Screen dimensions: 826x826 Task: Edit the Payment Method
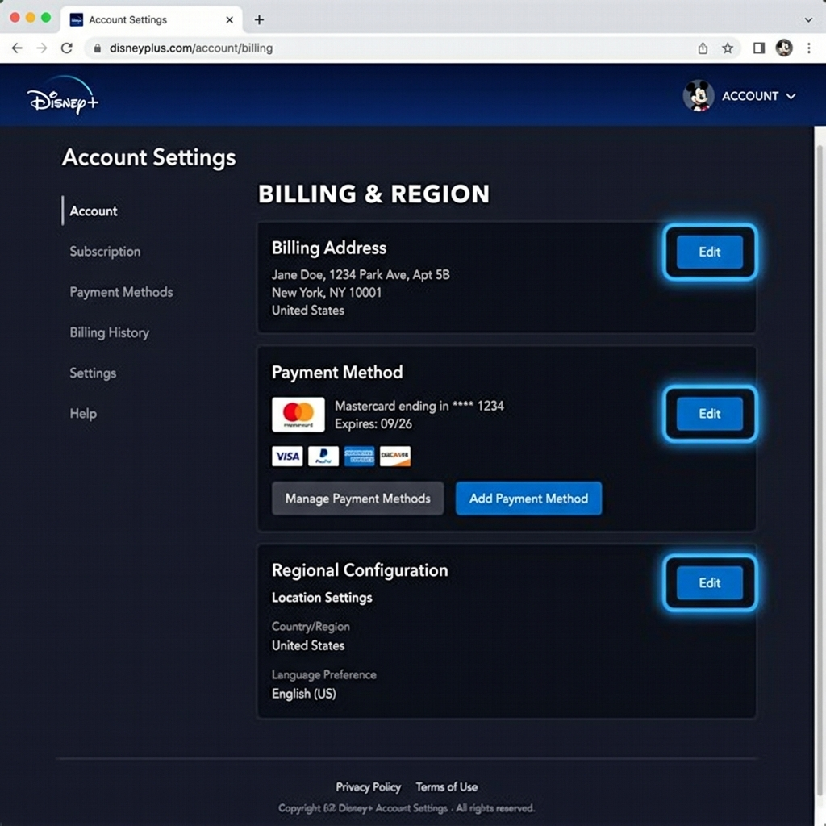[710, 414]
